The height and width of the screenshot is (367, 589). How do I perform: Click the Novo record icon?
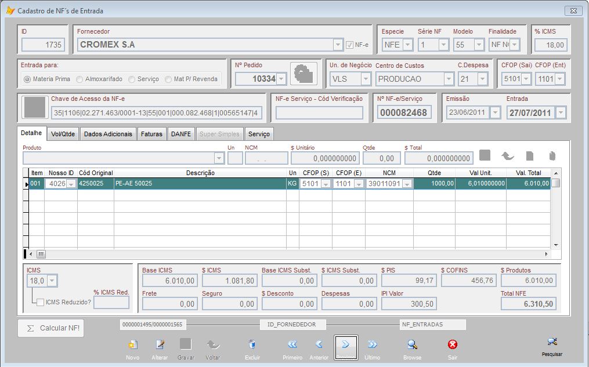132,344
